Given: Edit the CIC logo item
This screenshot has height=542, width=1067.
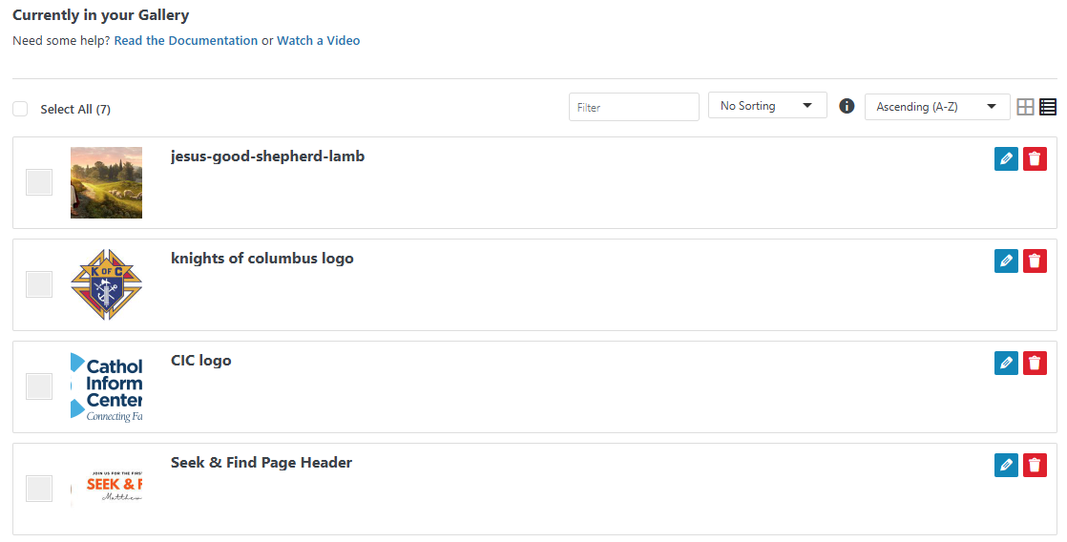Looking at the screenshot, I should (1006, 364).
